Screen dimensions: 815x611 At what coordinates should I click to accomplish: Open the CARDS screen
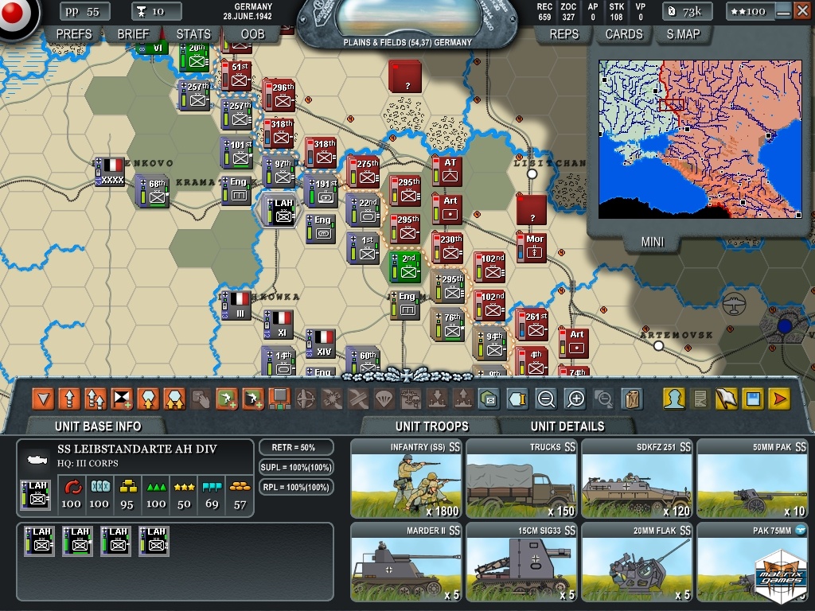[624, 34]
